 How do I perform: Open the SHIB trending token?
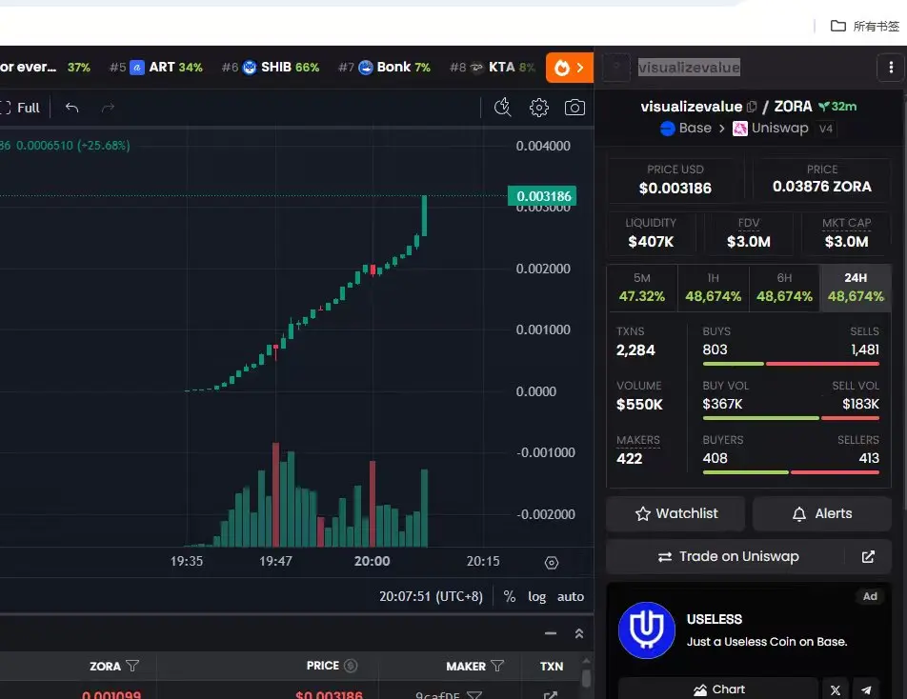tap(271, 68)
